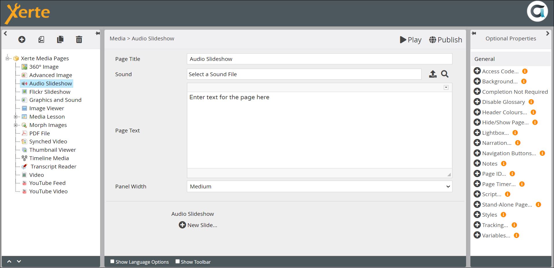
Task: Enable Show Language Options checkbox
Action: [x=112, y=261]
